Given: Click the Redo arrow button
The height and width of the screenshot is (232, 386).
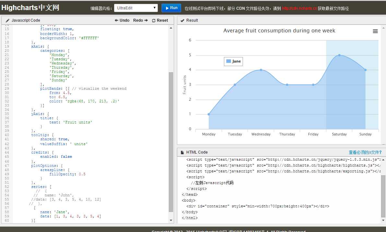Looking at the screenshot, I should click(x=140, y=20).
